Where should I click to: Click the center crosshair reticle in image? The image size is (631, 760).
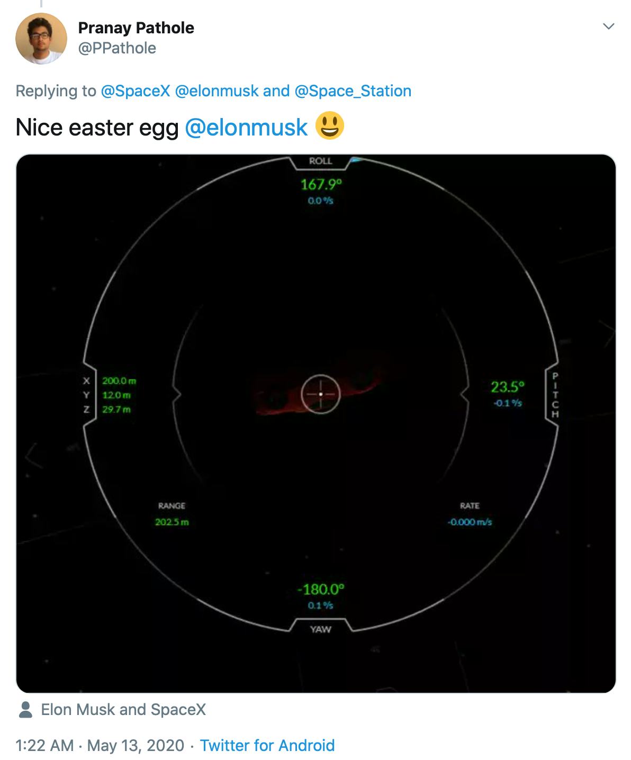[x=320, y=394]
